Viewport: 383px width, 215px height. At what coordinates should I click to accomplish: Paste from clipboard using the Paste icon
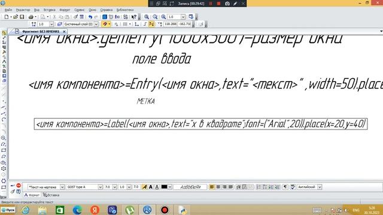click(66, 17)
